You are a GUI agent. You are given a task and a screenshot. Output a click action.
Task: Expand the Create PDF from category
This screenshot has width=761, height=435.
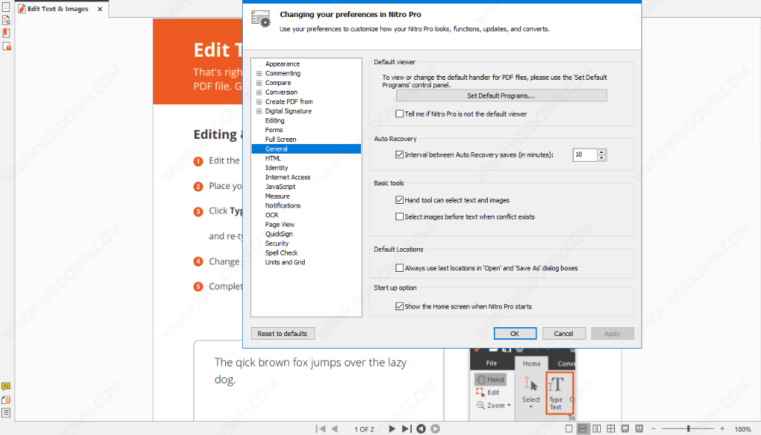pos(259,102)
